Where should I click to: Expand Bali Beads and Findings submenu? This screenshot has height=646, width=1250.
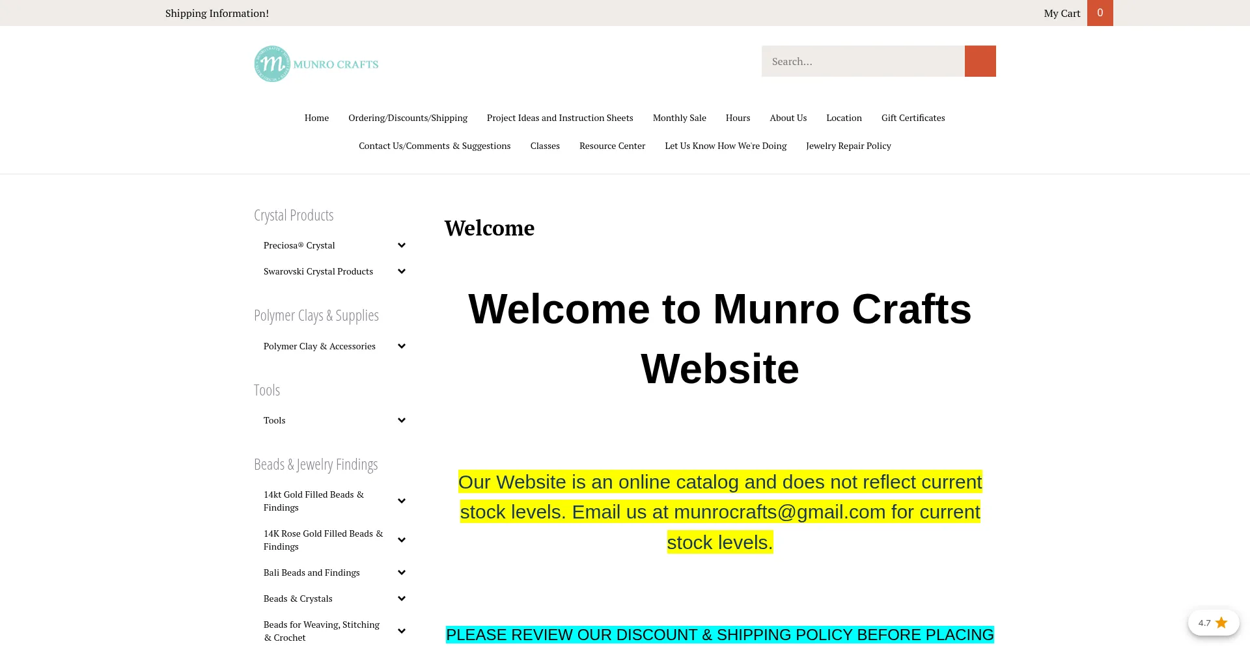coord(402,572)
